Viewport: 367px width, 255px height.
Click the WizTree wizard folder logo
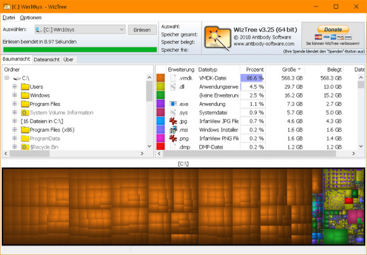218,38
